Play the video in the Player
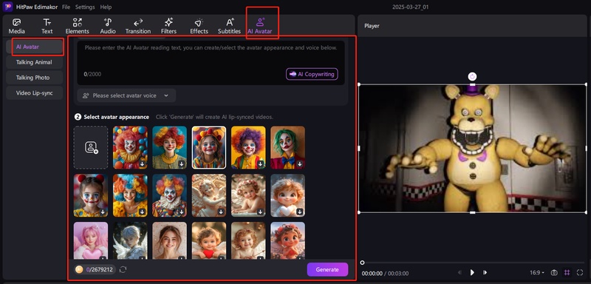 (472, 272)
